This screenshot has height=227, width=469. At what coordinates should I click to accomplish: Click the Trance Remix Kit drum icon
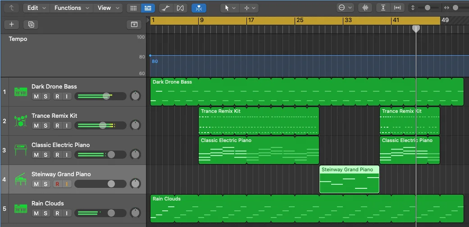coord(21,121)
